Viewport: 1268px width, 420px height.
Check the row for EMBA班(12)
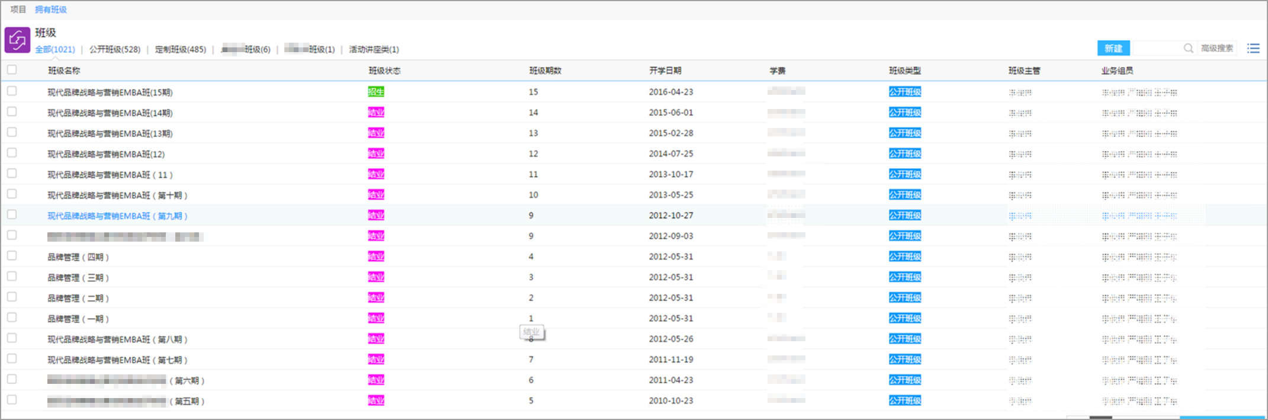[x=12, y=153]
